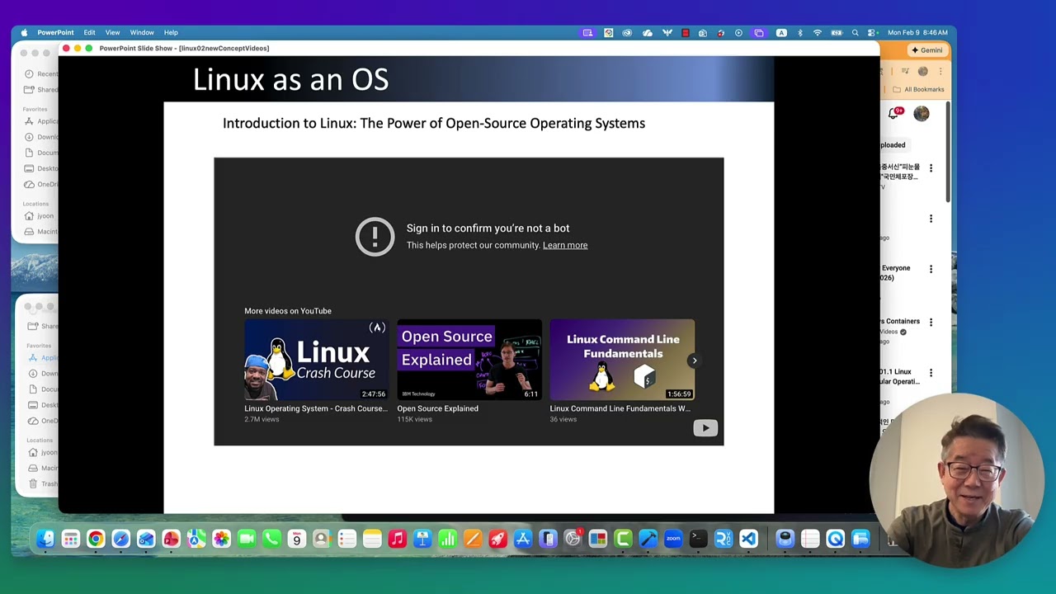Open Launchpad in the Dock
The height and width of the screenshot is (594, 1056).
[x=71, y=540]
